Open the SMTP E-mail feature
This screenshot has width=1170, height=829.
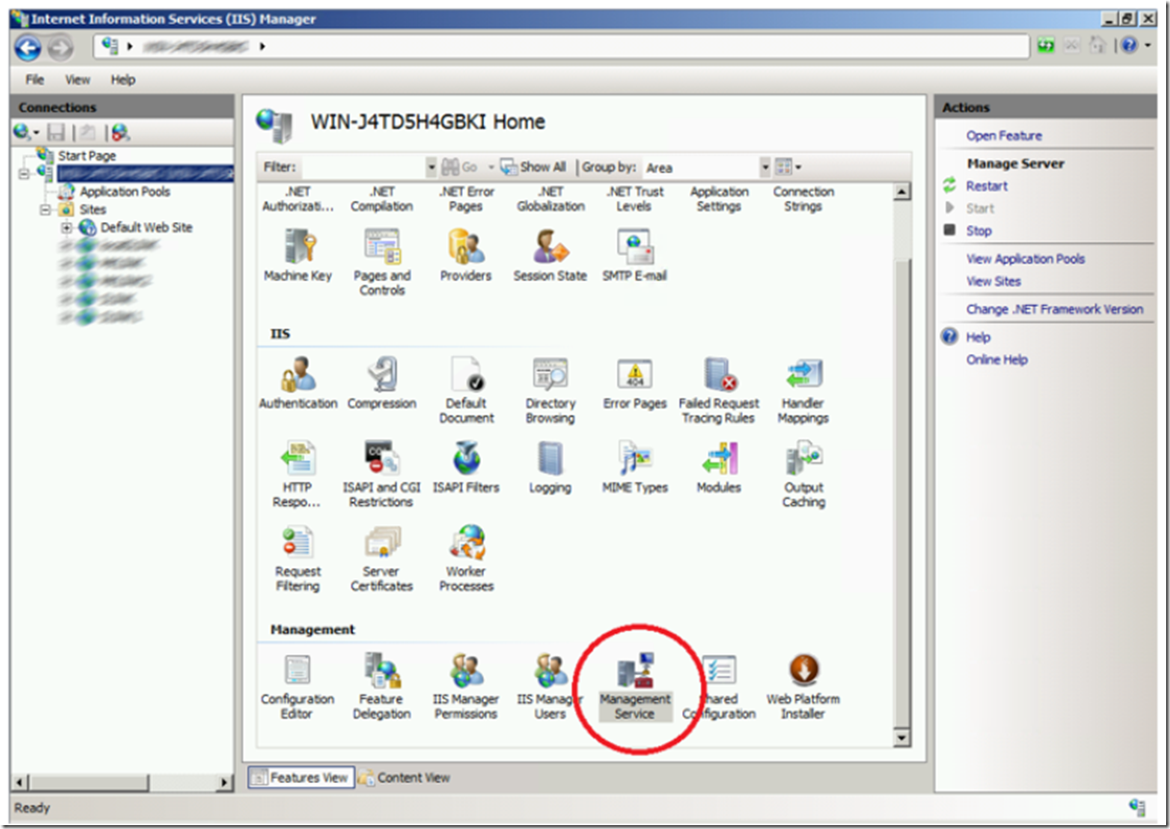point(634,256)
